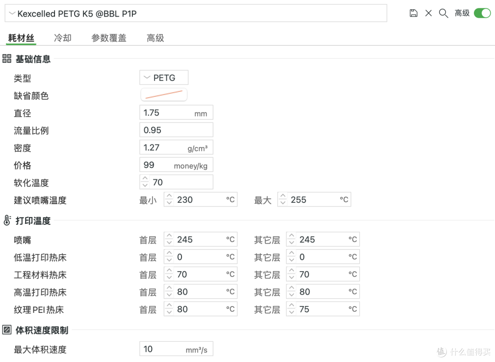The height and width of the screenshot is (362, 495).
Task: Edit the 流量比例 0.95 field
Action: tap(176, 130)
